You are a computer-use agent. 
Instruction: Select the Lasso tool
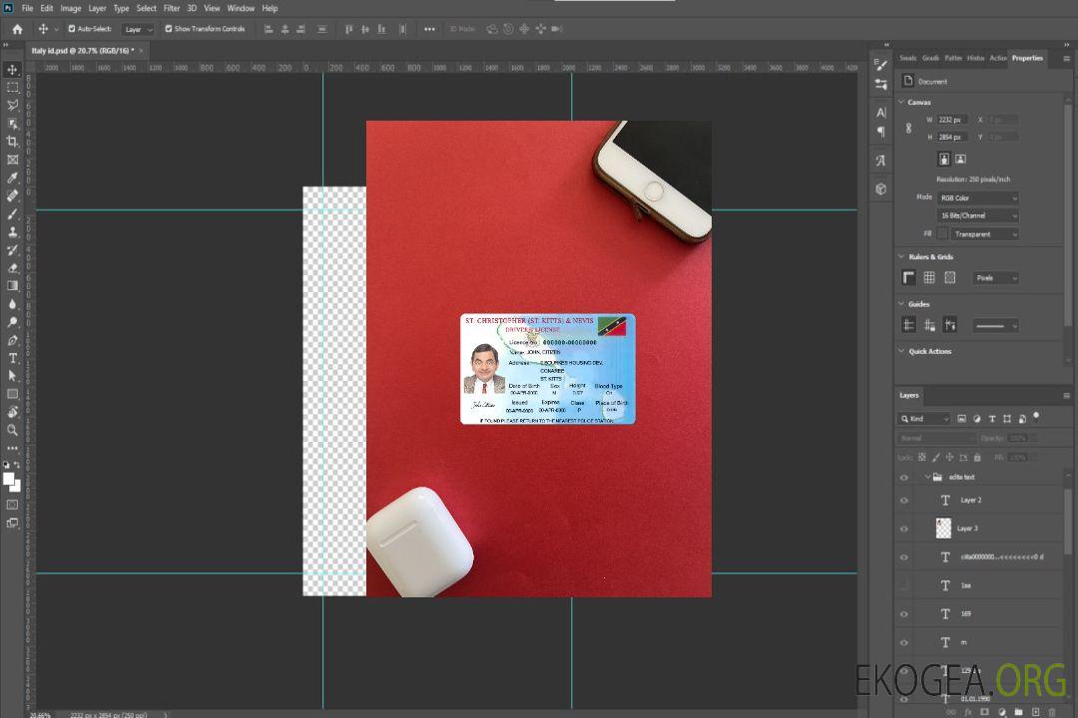coord(13,105)
